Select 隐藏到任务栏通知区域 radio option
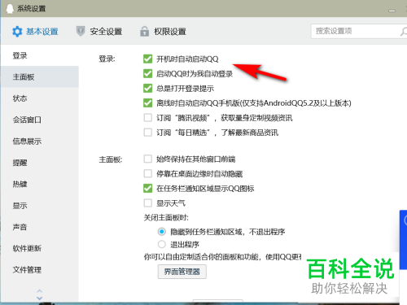 tap(162, 232)
